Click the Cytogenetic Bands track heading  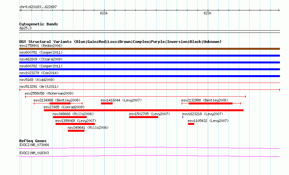coord(39,24)
